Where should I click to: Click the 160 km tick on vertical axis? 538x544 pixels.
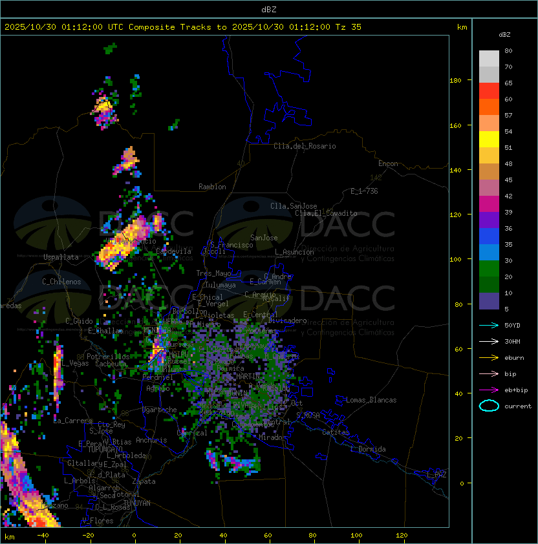click(455, 125)
